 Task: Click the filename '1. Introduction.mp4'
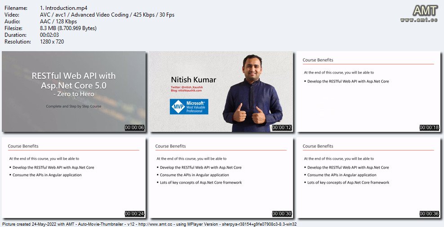point(64,8)
